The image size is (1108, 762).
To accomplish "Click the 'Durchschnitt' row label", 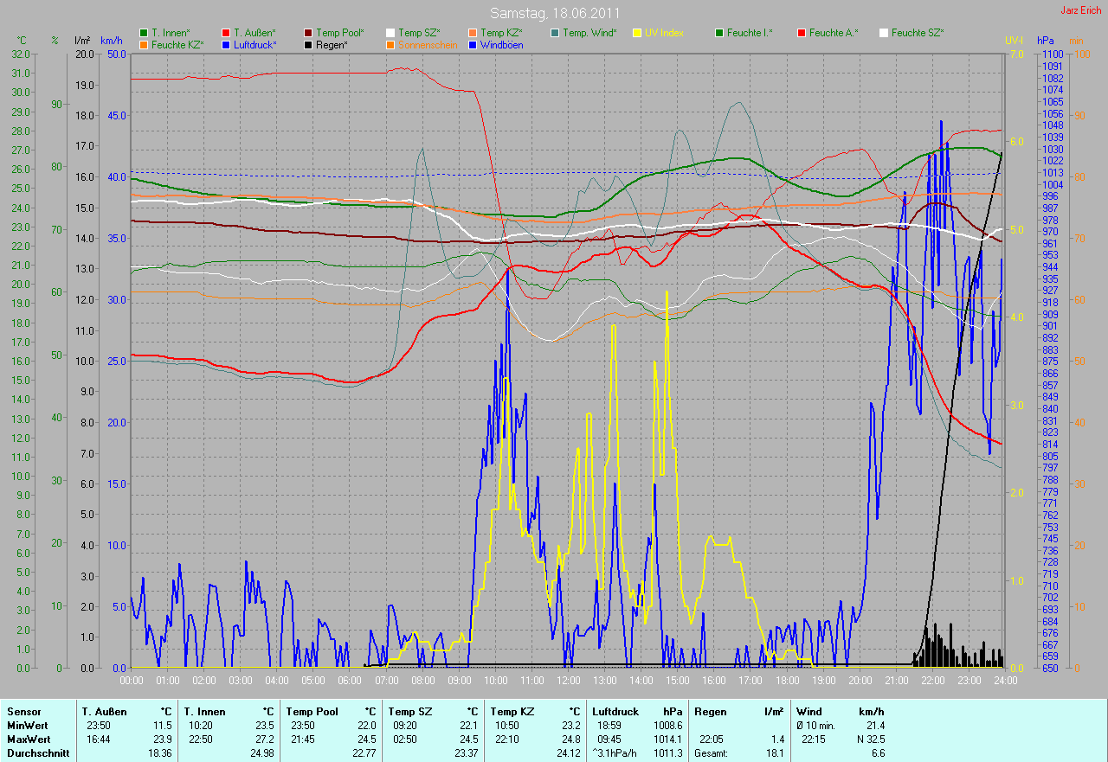I will click(x=37, y=753).
